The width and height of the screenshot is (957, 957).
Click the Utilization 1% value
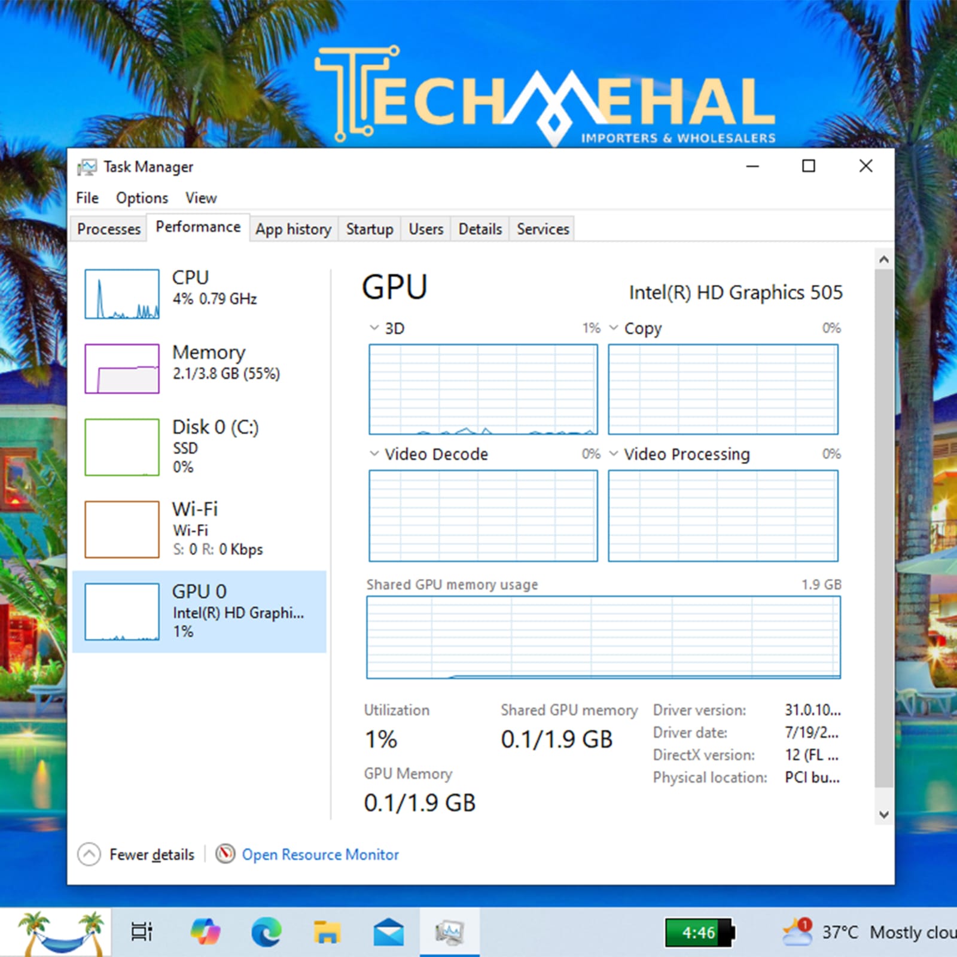point(381,740)
